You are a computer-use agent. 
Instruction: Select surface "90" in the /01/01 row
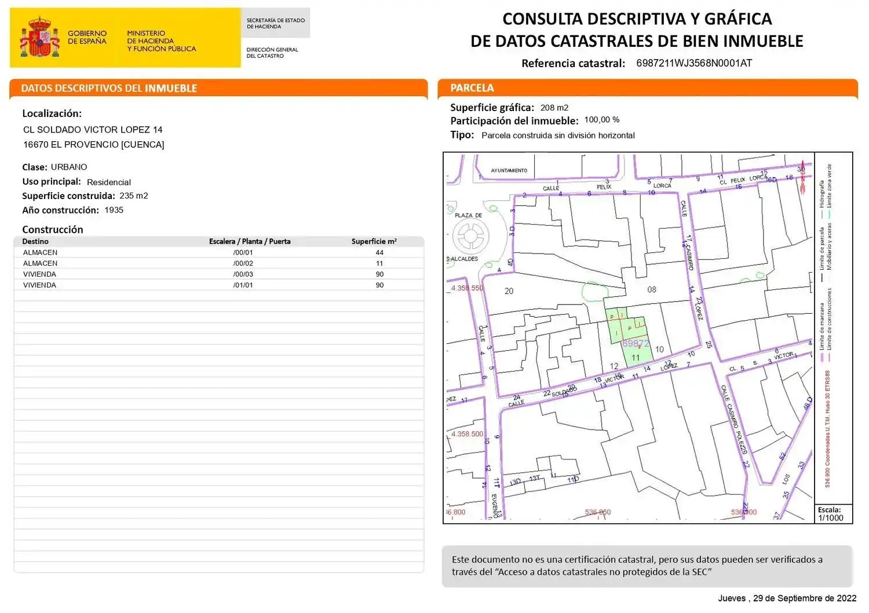(x=379, y=285)
